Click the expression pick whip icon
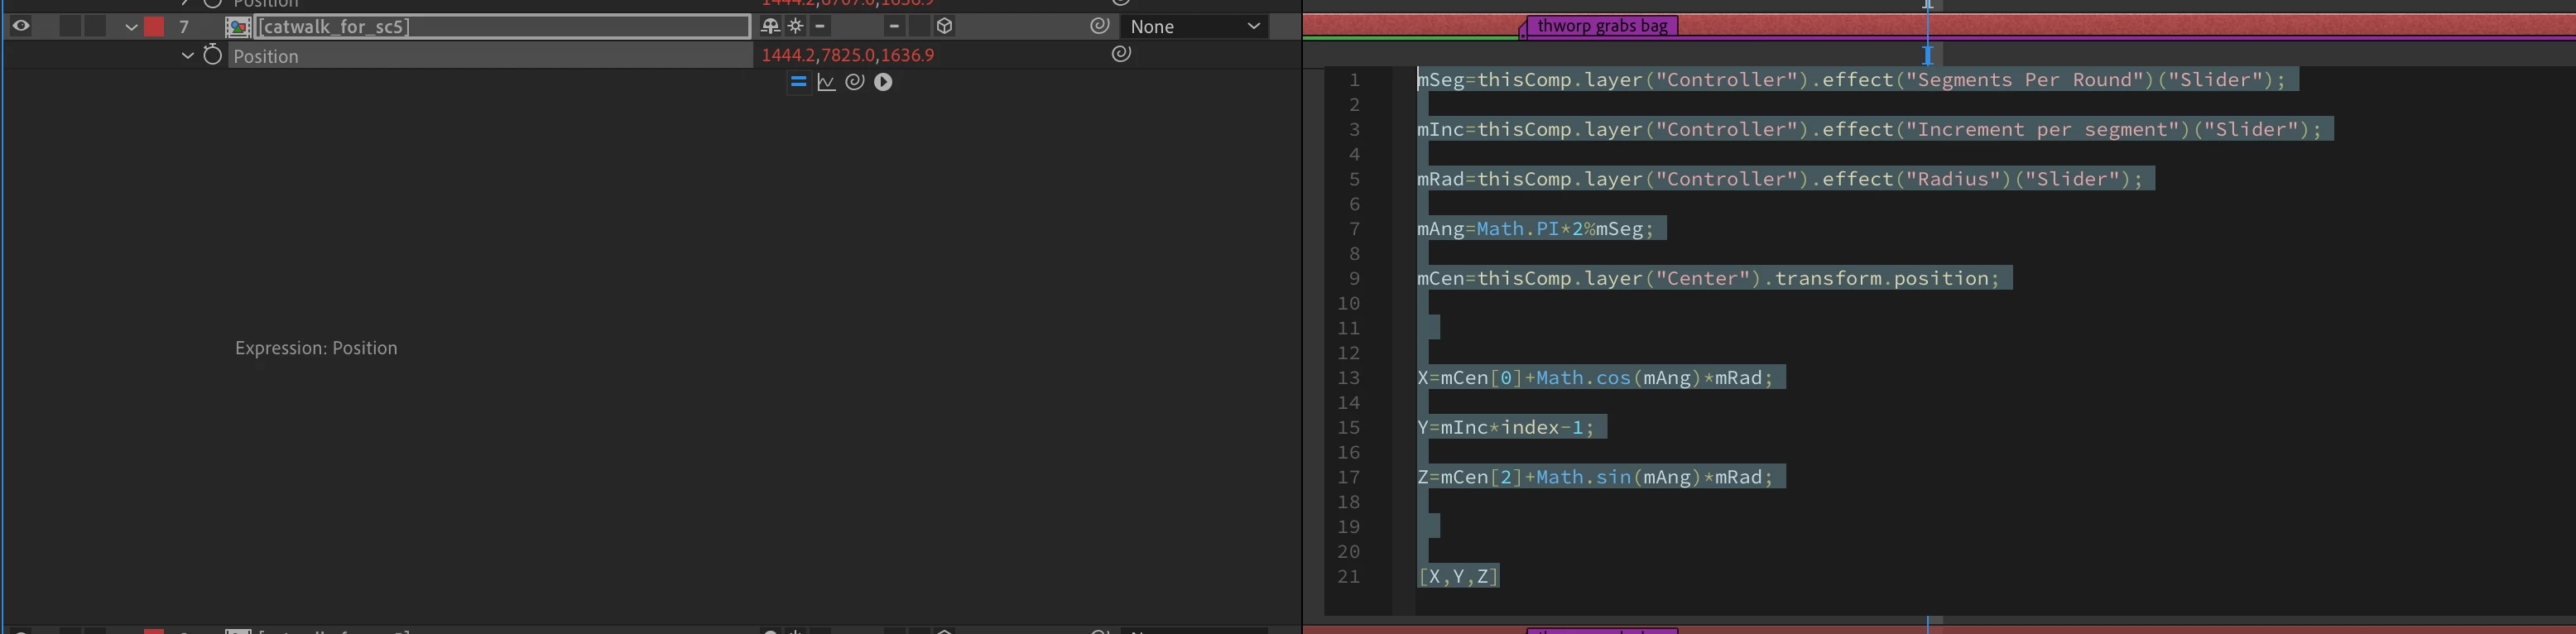Screen dimensions: 2576x634 [854, 82]
